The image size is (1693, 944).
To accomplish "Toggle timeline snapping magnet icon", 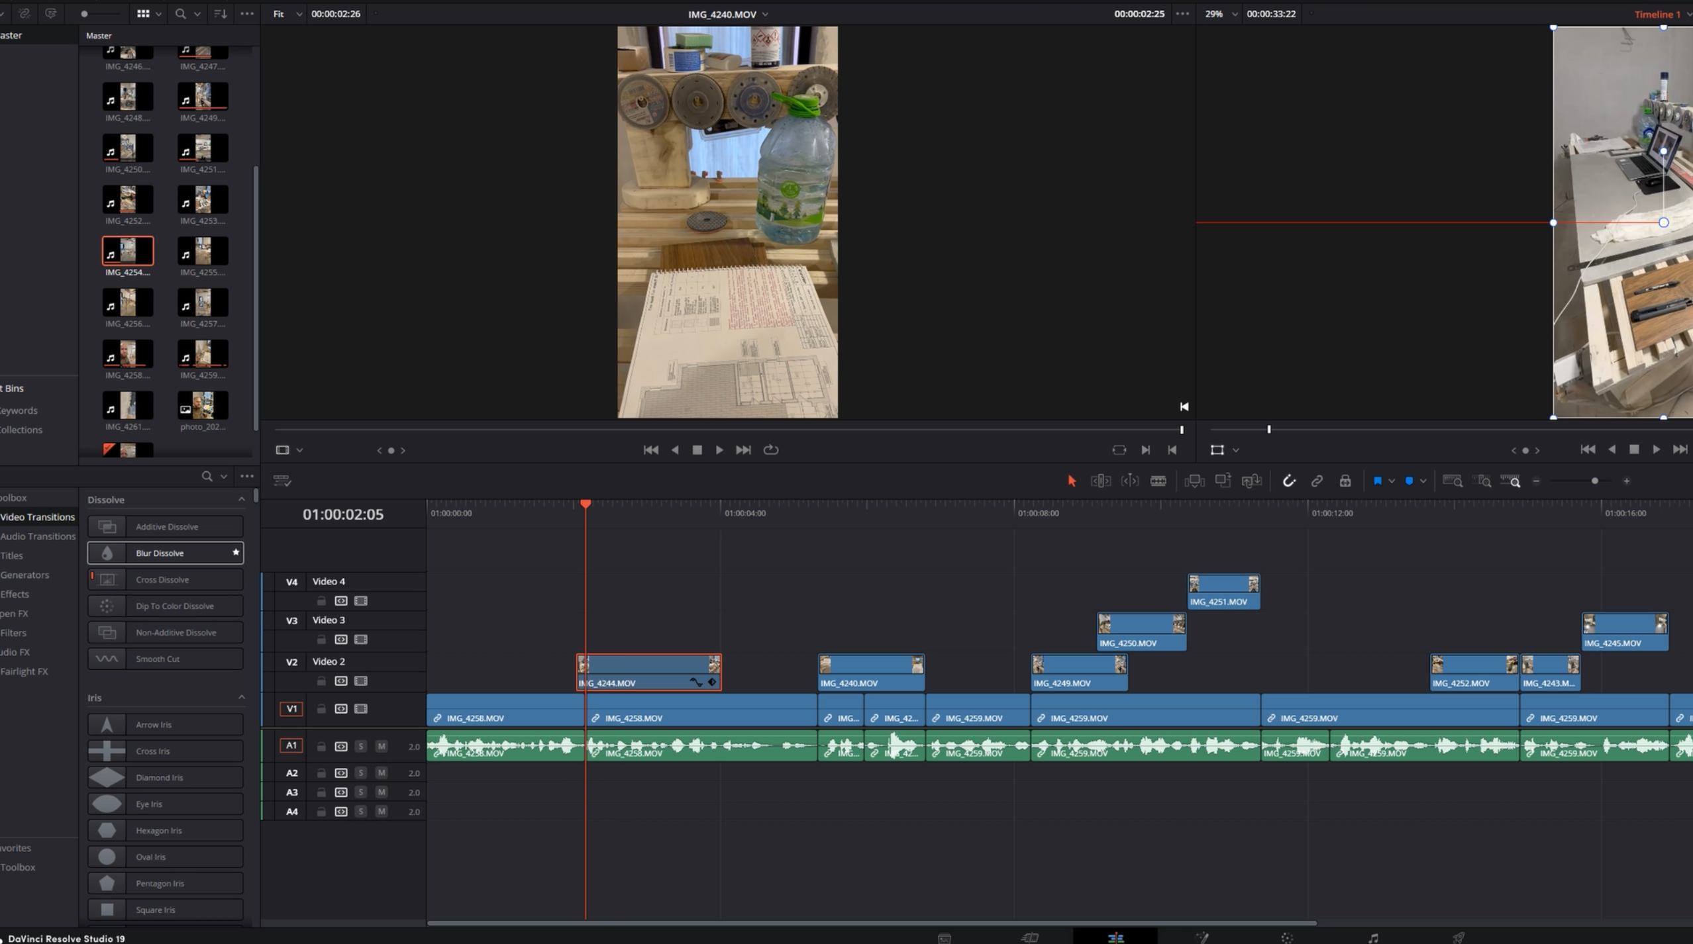I will tap(1288, 481).
